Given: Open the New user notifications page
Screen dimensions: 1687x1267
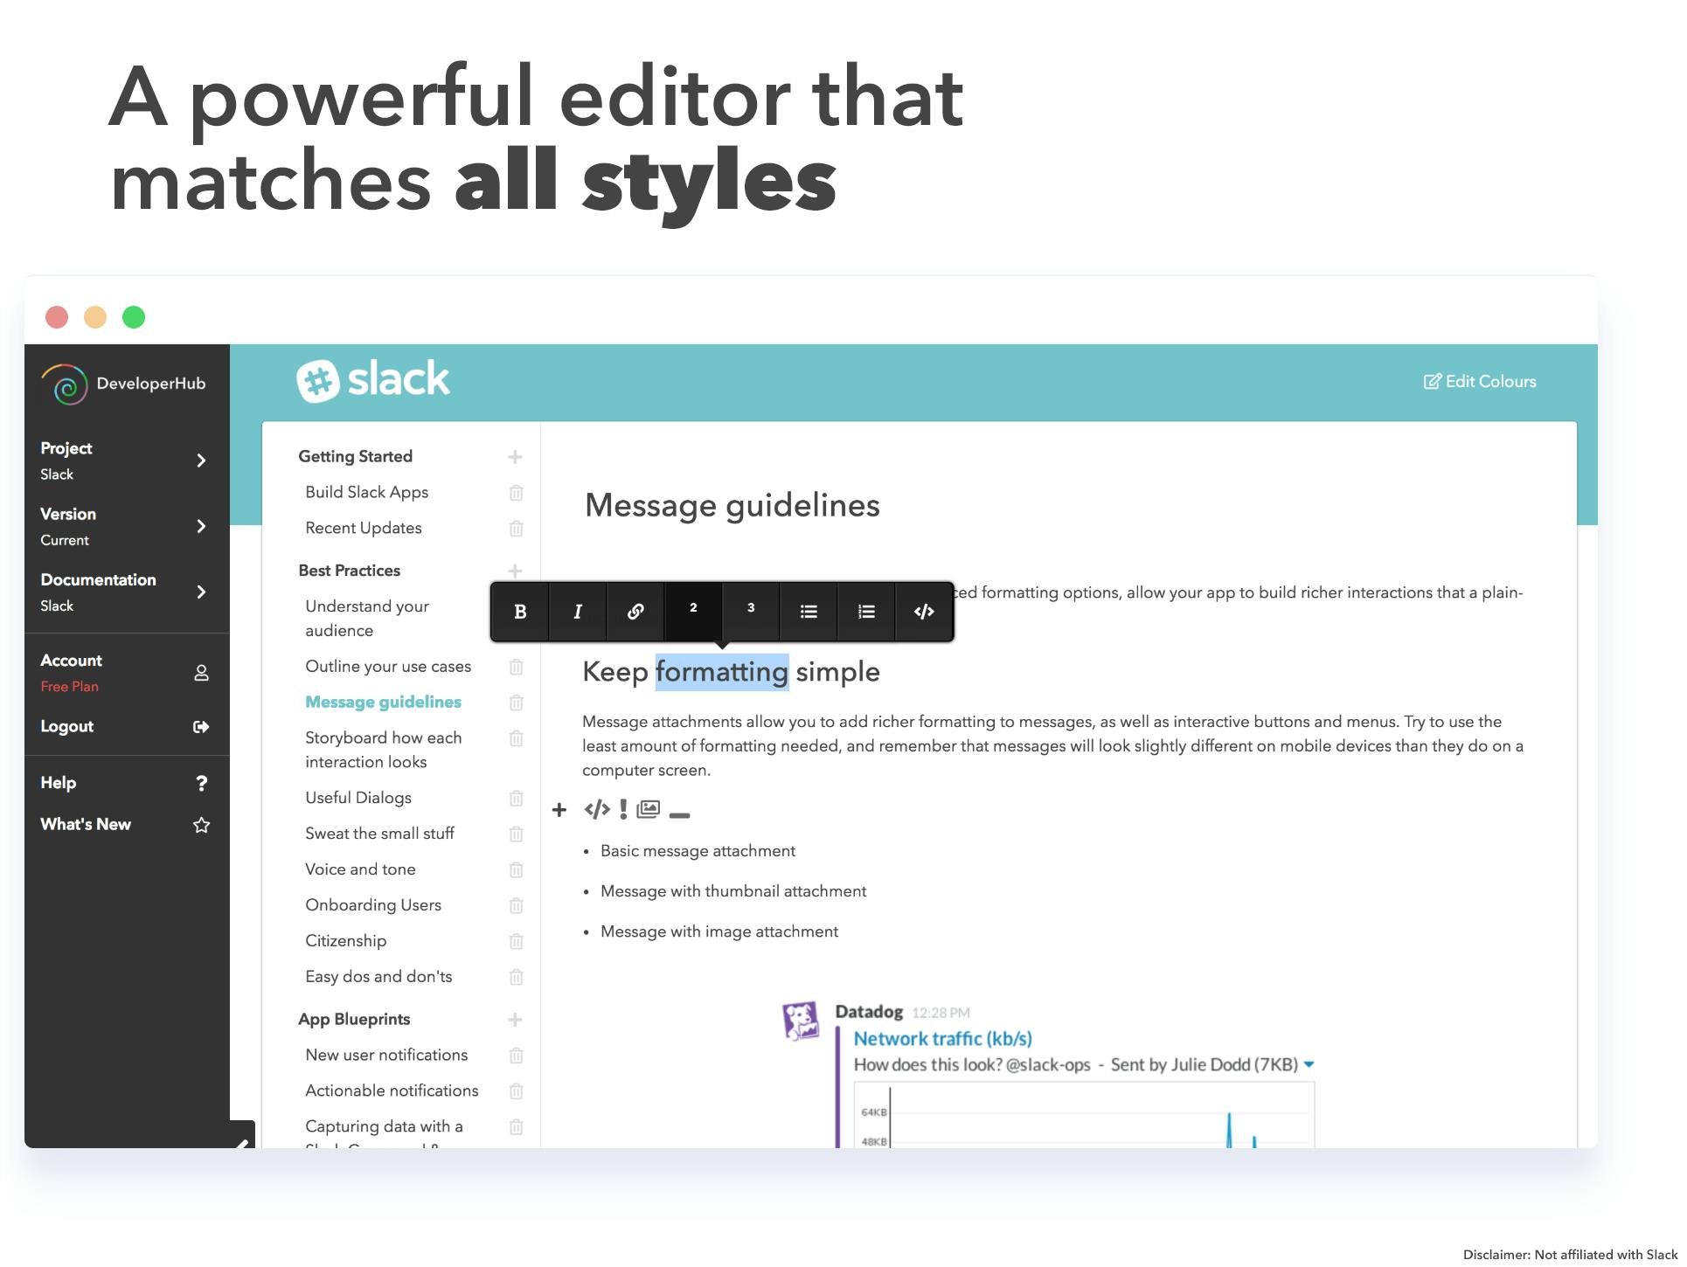Looking at the screenshot, I should [386, 1055].
